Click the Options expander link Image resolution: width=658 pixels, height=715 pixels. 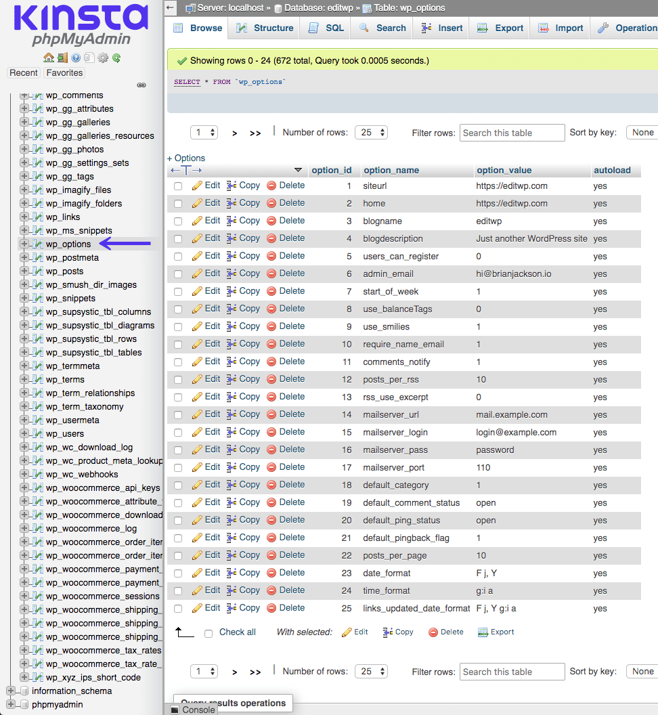pyautogui.click(x=185, y=158)
